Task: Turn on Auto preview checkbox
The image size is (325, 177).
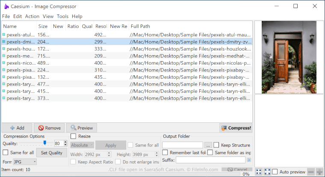Action: click(275, 171)
